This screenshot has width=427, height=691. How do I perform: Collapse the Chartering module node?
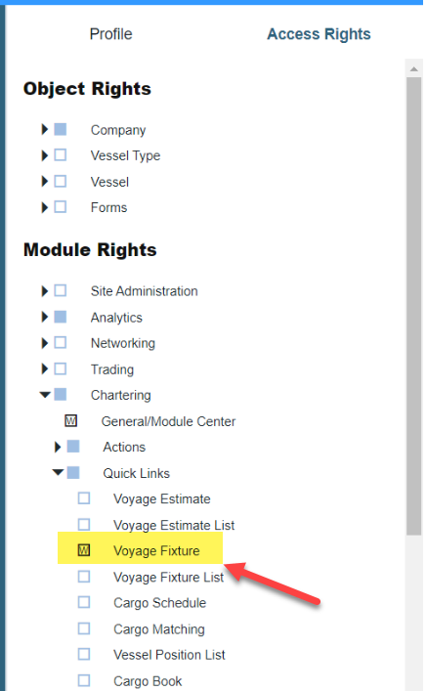(45, 395)
